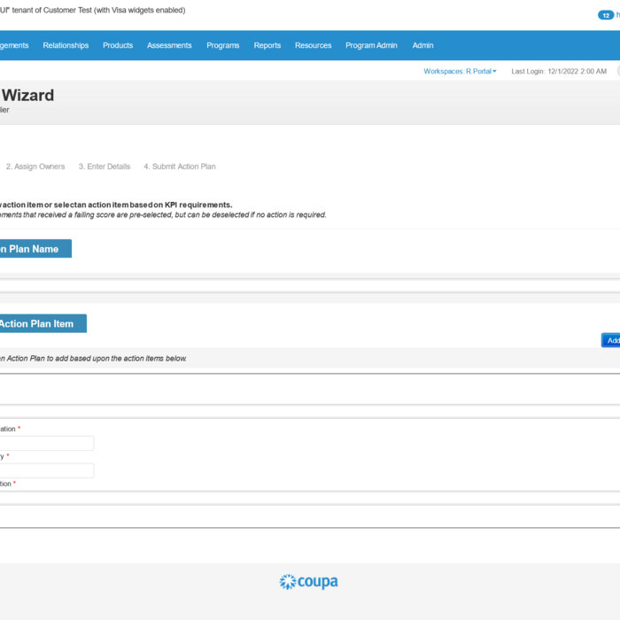Select the Admin menu item

(422, 45)
